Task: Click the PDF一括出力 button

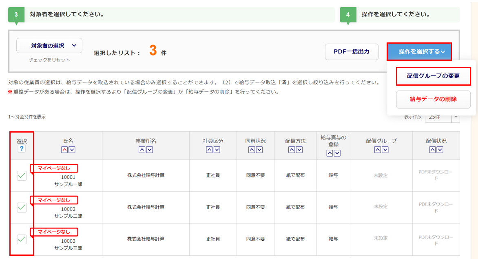Action: [x=352, y=52]
